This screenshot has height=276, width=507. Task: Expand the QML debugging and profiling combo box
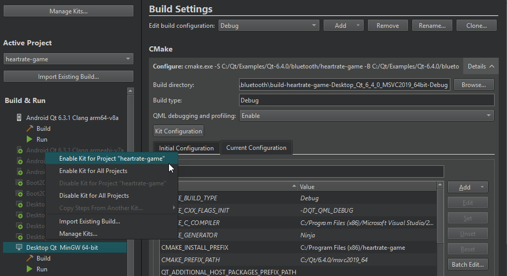click(x=367, y=116)
